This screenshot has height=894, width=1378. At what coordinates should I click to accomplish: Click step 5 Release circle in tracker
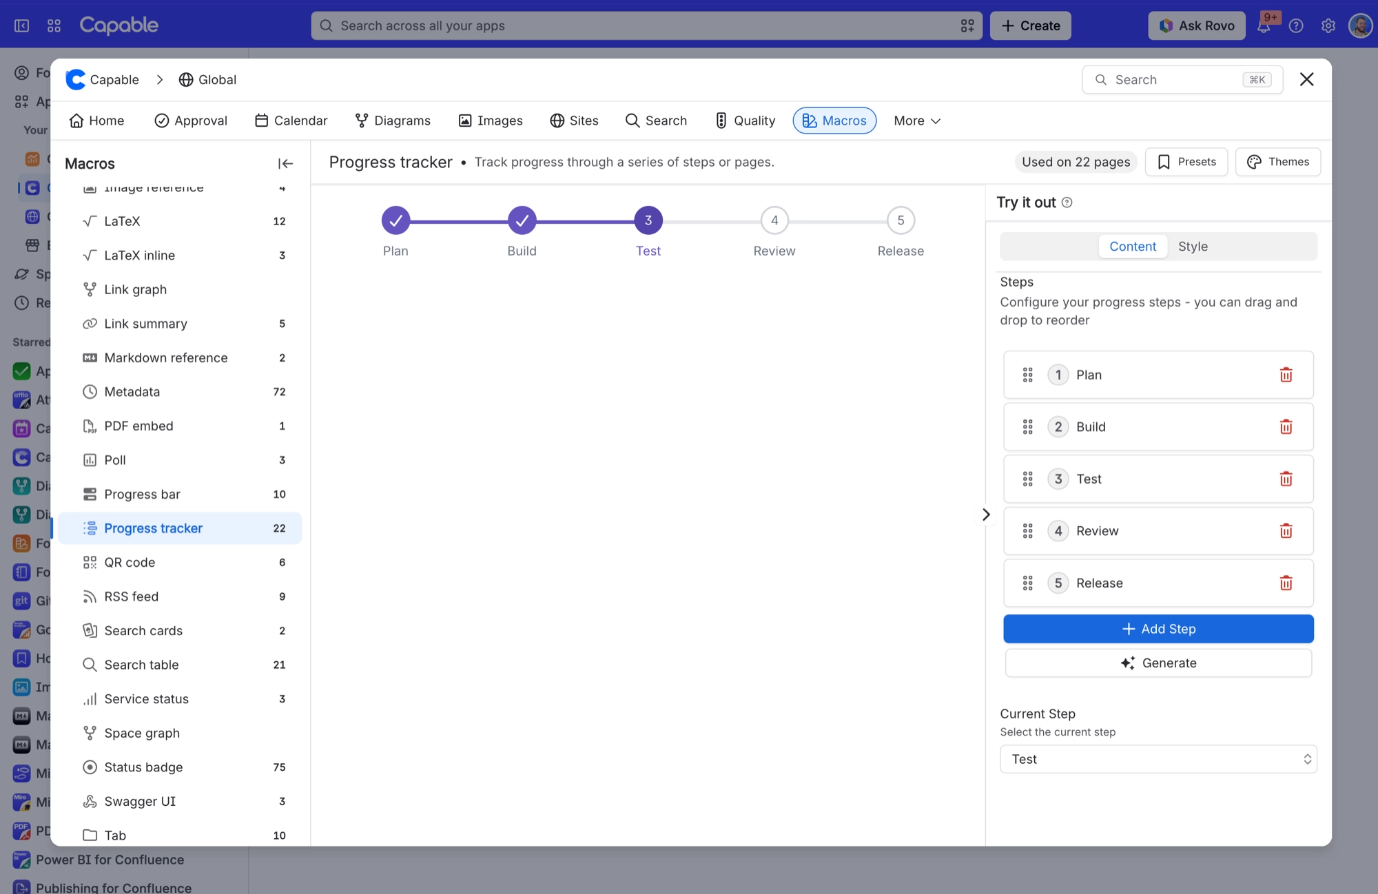[901, 220]
